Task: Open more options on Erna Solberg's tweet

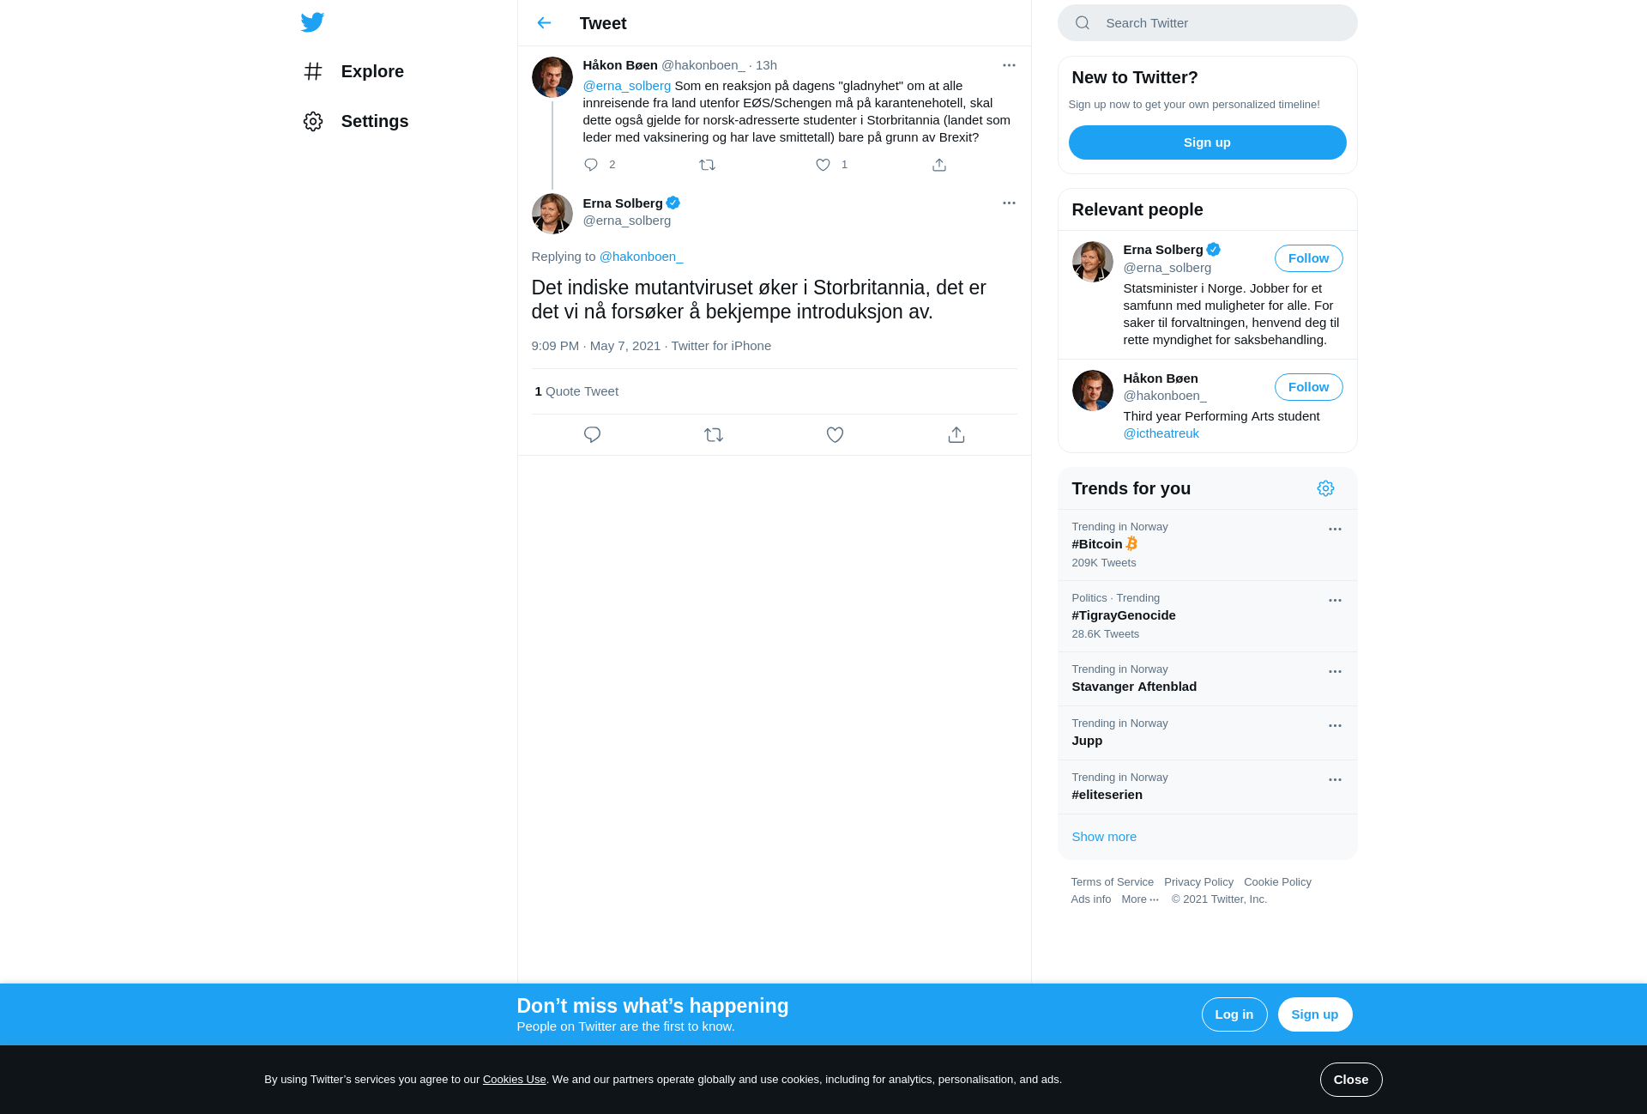Action: click(1009, 203)
